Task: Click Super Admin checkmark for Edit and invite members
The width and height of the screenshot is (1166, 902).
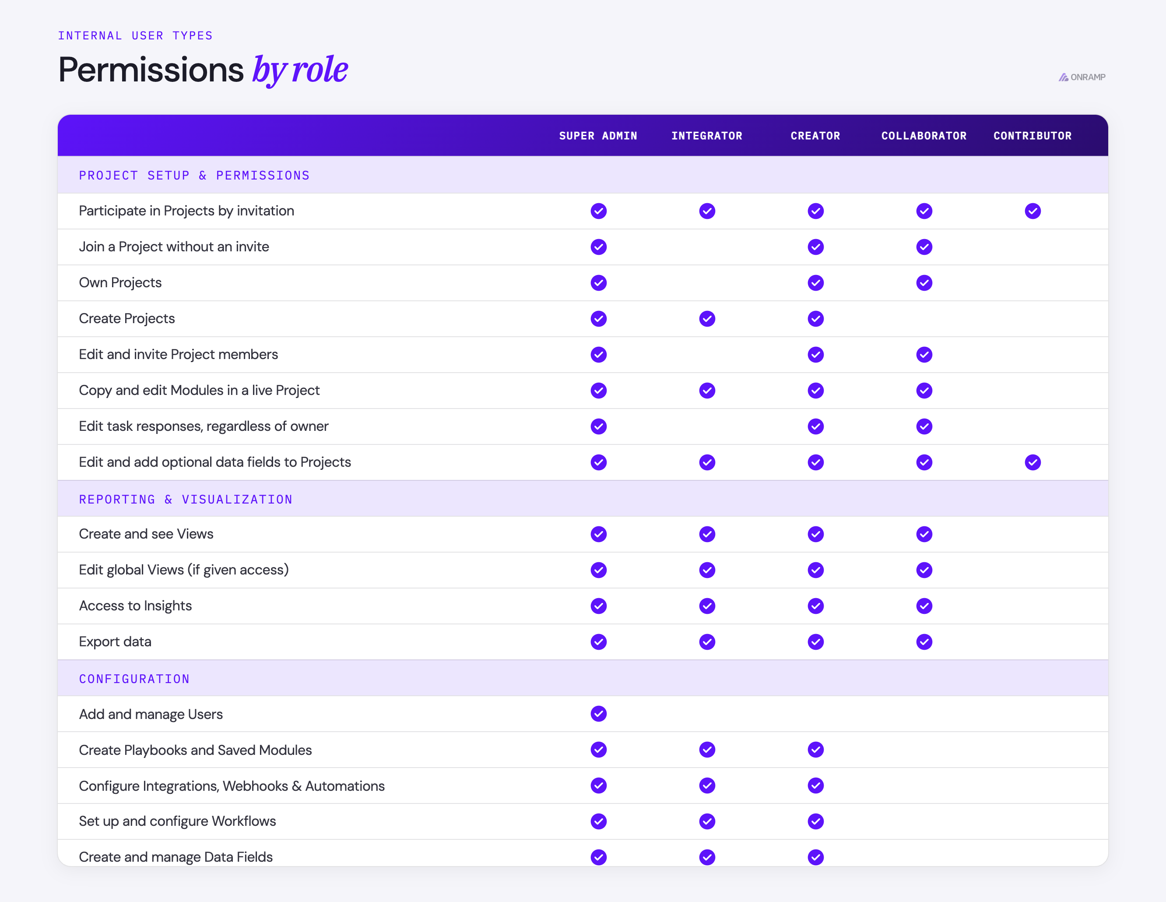Action: click(598, 355)
